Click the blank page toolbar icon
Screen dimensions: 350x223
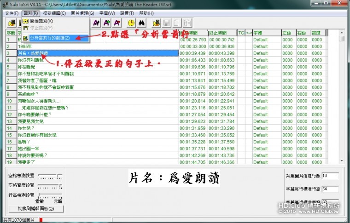click(x=177, y=23)
